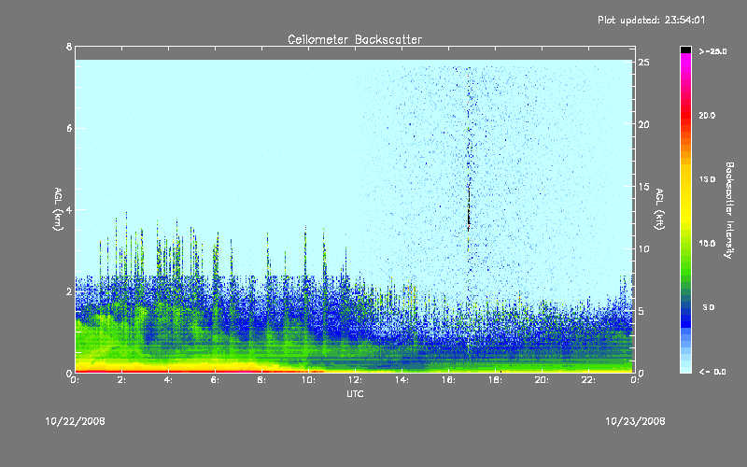Image resolution: width=747 pixels, height=467 pixels.
Task: Click the "12:" hour tick on UTC axis
Action: [x=355, y=380]
